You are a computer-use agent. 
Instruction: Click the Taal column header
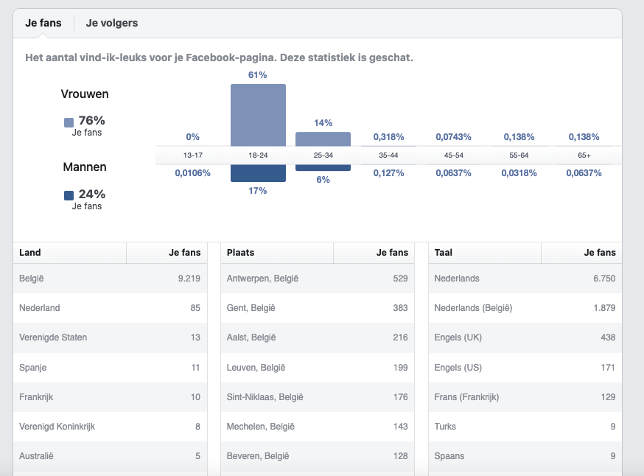tap(485, 253)
